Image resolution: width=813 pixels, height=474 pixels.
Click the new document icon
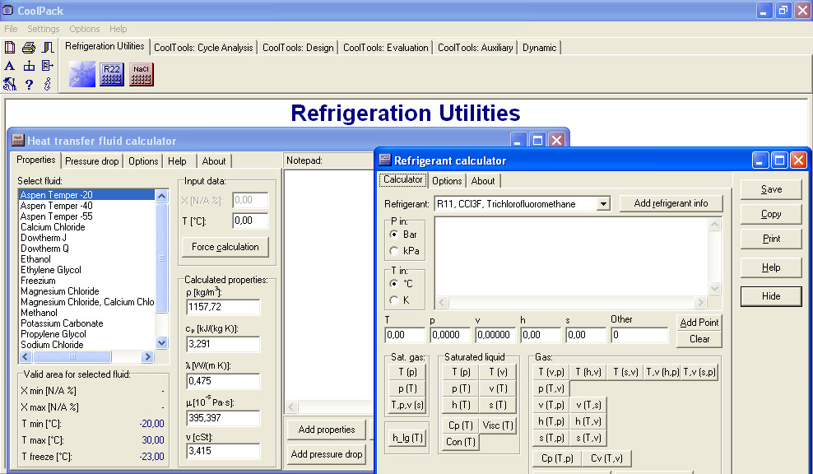point(10,47)
